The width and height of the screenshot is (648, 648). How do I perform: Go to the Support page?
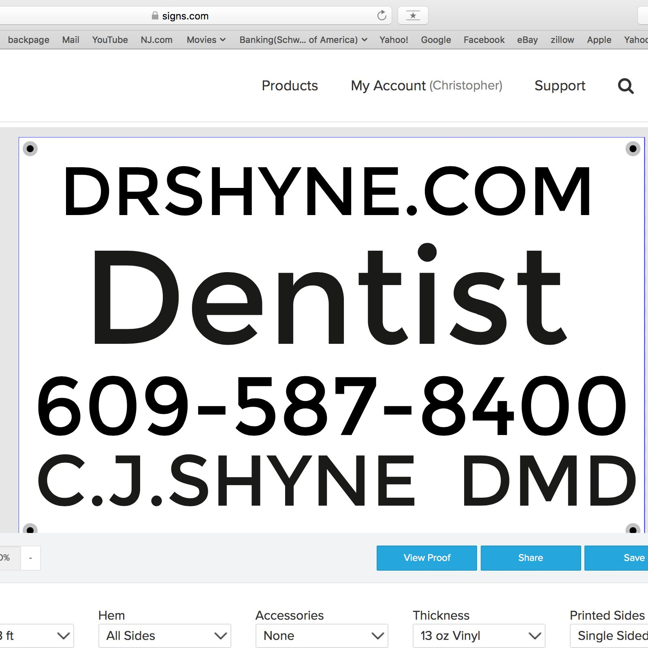click(560, 85)
